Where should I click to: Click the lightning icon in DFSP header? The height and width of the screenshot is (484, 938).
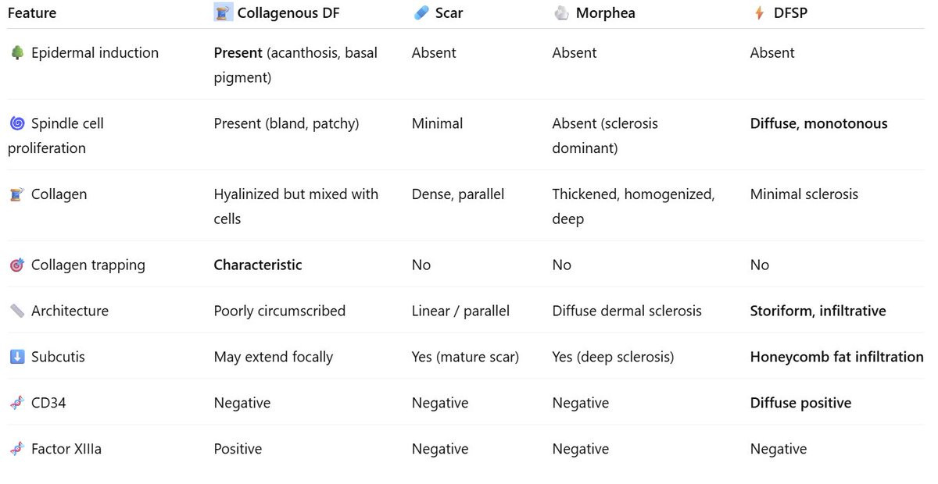coord(759,13)
